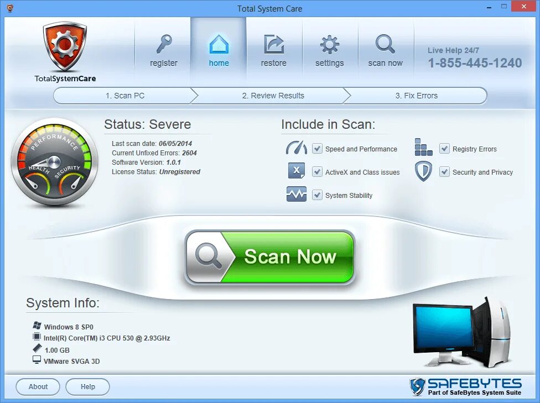The image size is (540, 403).
Task: Uncheck Security and Privacy
Action: coord(444,172)
